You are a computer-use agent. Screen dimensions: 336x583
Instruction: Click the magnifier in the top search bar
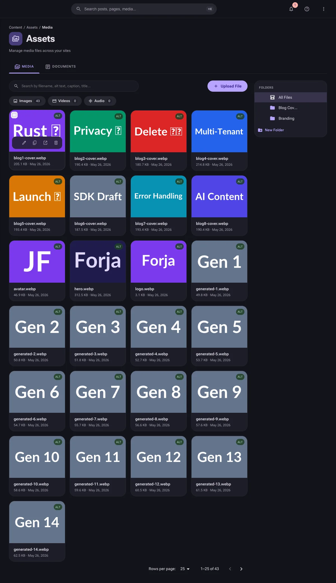[x=79, y=9]
